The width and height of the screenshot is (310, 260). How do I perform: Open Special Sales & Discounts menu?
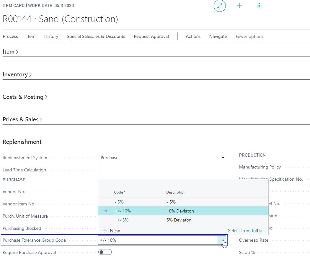point(96,36)
